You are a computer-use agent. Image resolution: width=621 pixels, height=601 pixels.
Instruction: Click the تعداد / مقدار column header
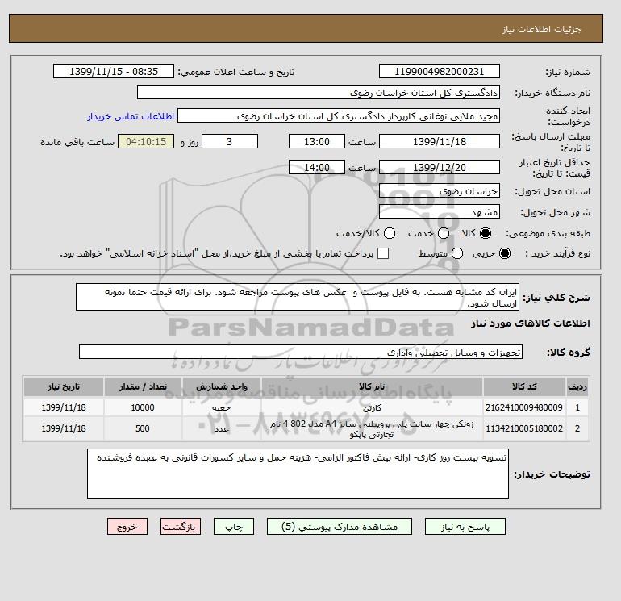pos(143,386)
